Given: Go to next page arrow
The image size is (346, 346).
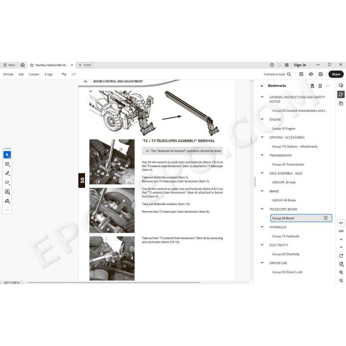Looking at the screenshot, I should [341, 247].
